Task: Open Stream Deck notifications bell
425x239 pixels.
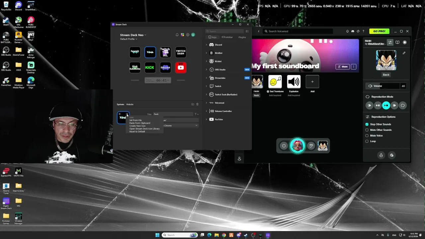Action: pos(177,35)
